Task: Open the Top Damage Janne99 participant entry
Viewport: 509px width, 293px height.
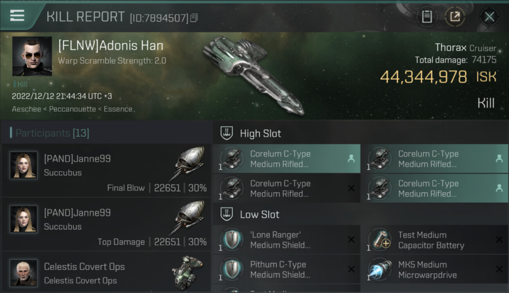Action: pyautogui.click(x=106, y=225)
